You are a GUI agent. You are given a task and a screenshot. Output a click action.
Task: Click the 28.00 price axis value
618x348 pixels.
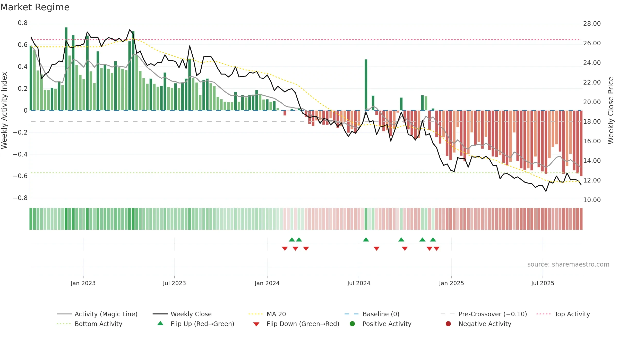592,24
